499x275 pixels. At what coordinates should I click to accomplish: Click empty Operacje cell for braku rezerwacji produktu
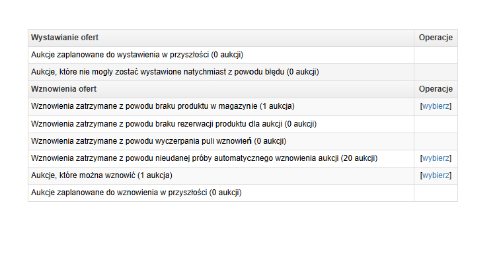point(436,124)
